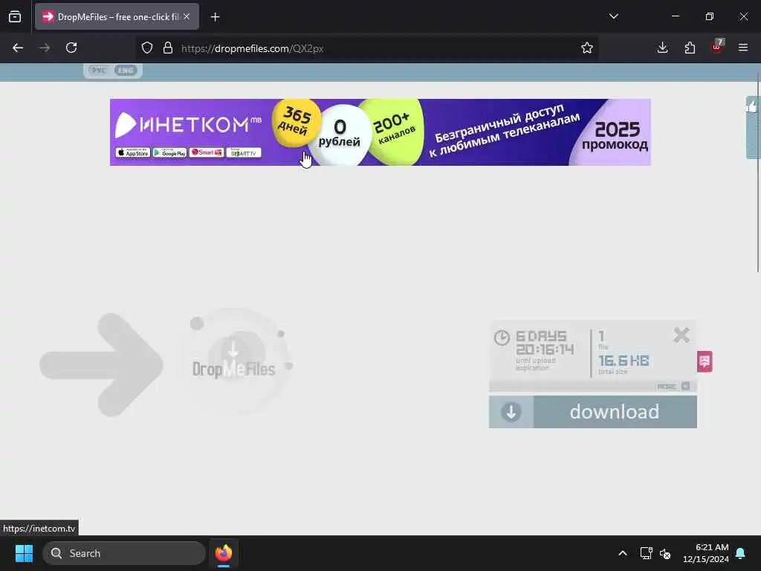This screenshot has height=571, width=761.
Task: Click the '6 DAYS 20:16:14' expiration text
Action: 545,343
